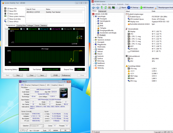Switch to Cooling Fans tab

coord(21,25)
